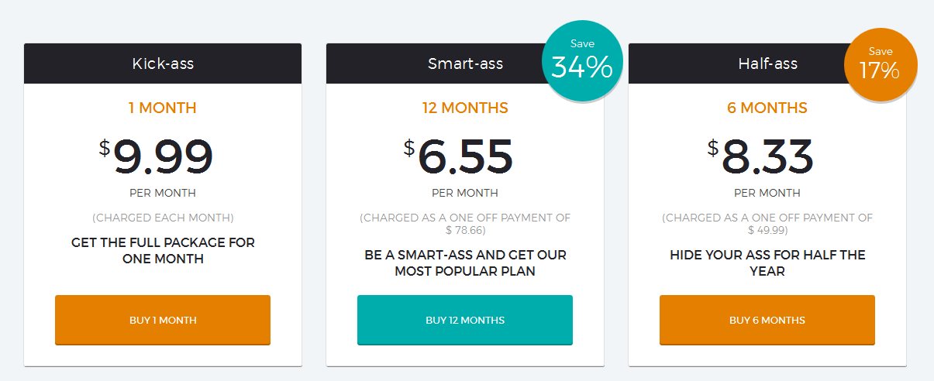Select the Save 17% orange badge
The height and width of the screenshot is (381, 934).
click(x=881, y=65)
